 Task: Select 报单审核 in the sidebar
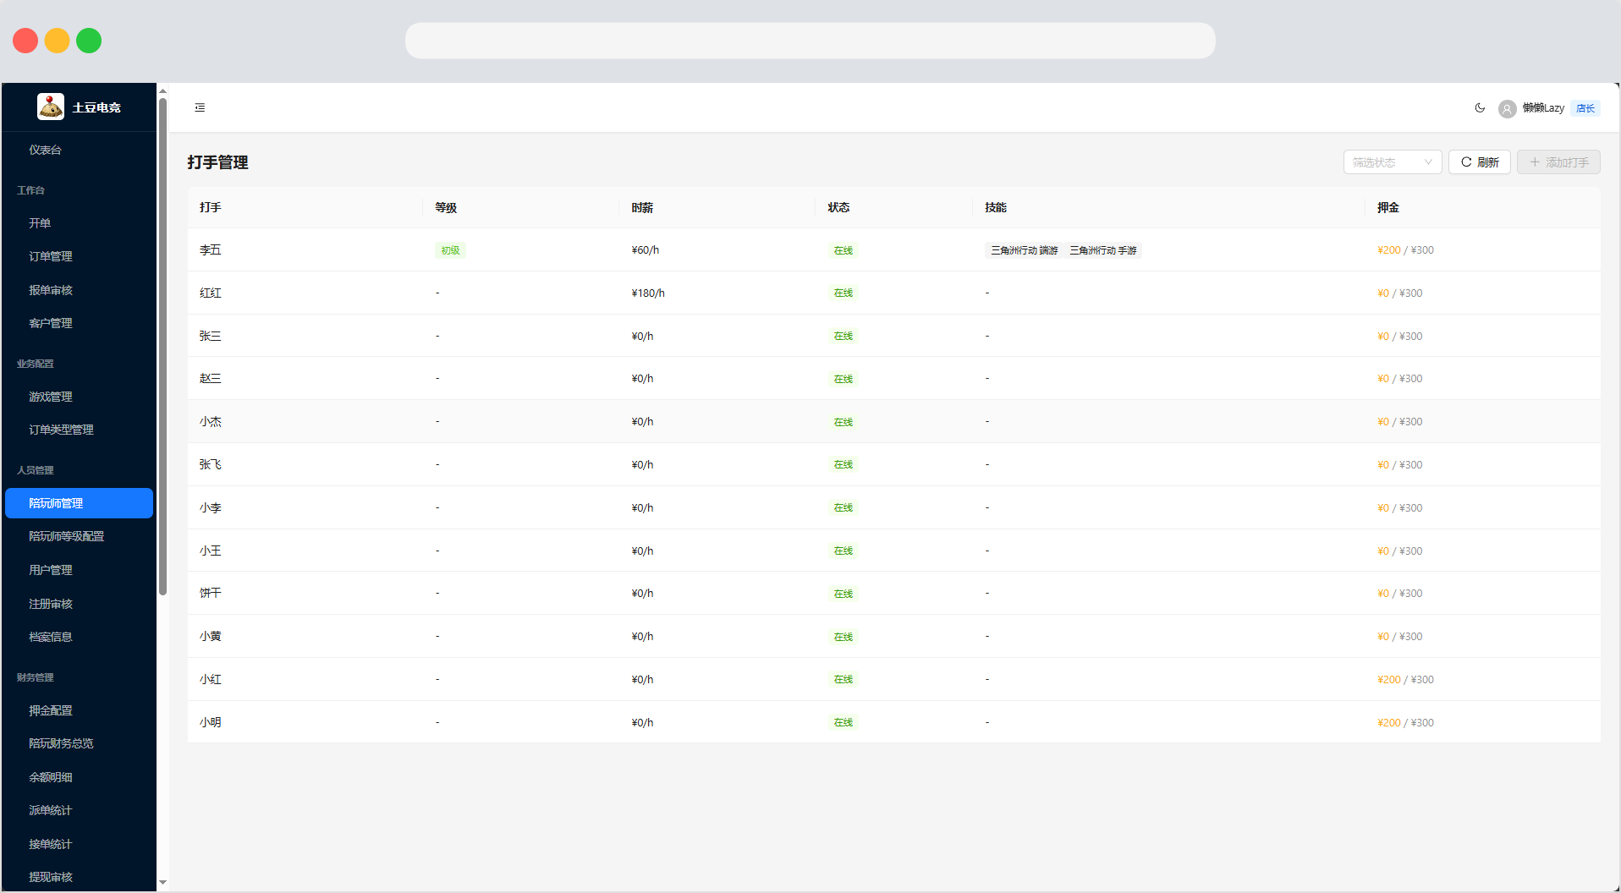(79, 290)
